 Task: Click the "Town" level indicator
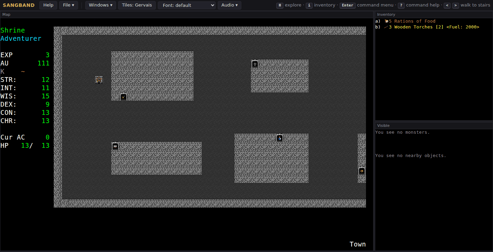click(358, 244)
